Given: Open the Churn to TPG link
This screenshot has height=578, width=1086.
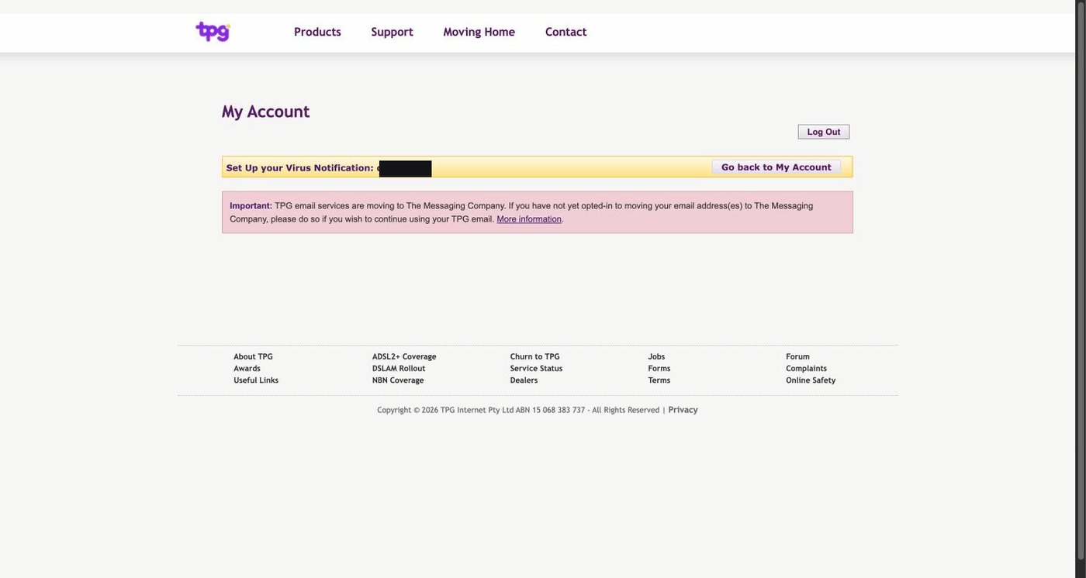Looking at the screenshot, I should [x=534, y=356].
